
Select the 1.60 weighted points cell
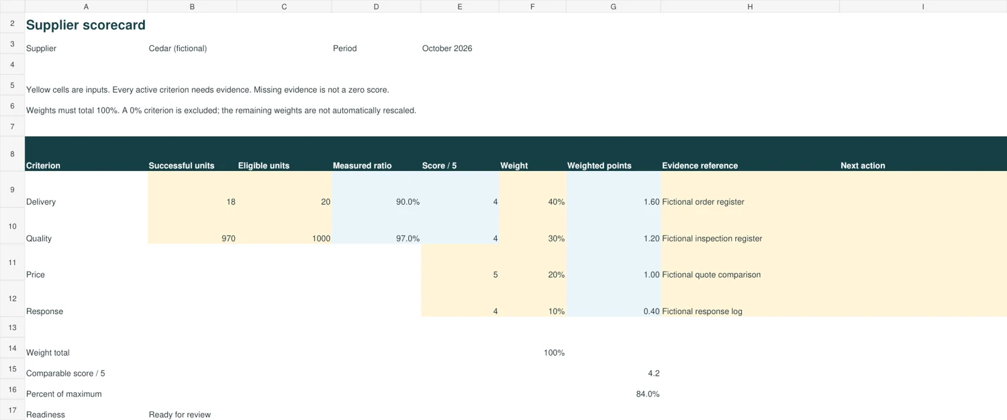[x=613, y=189]
